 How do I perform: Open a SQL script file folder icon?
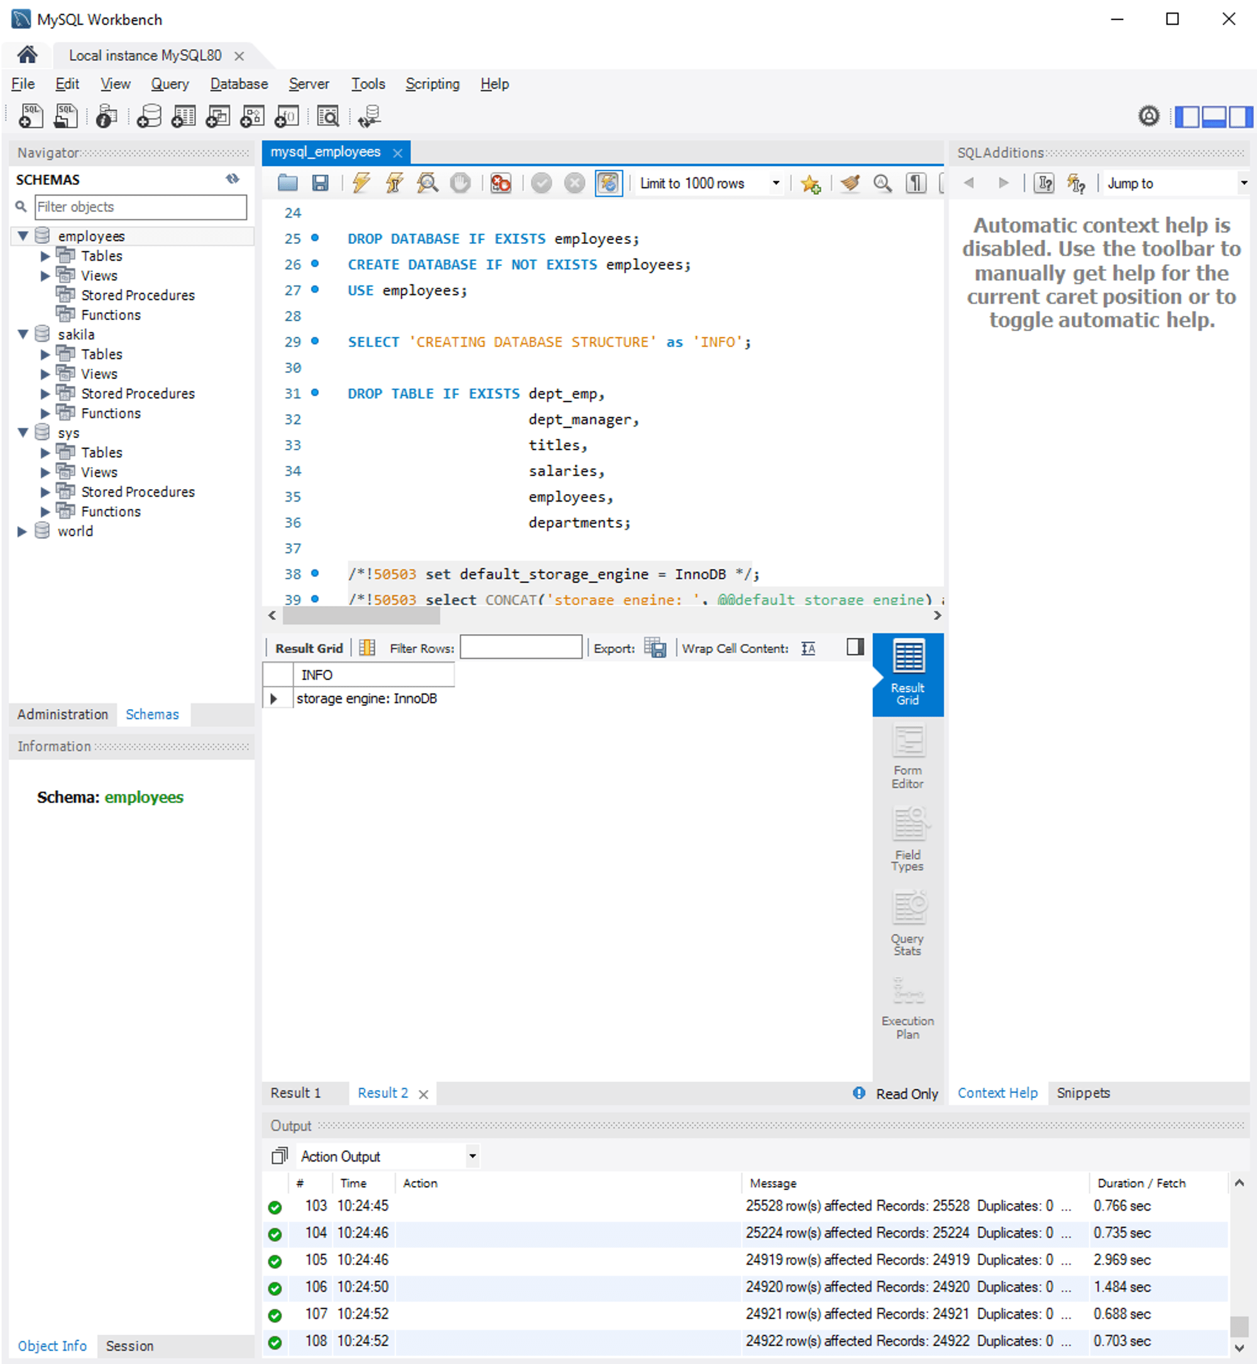tap(288, 183)
